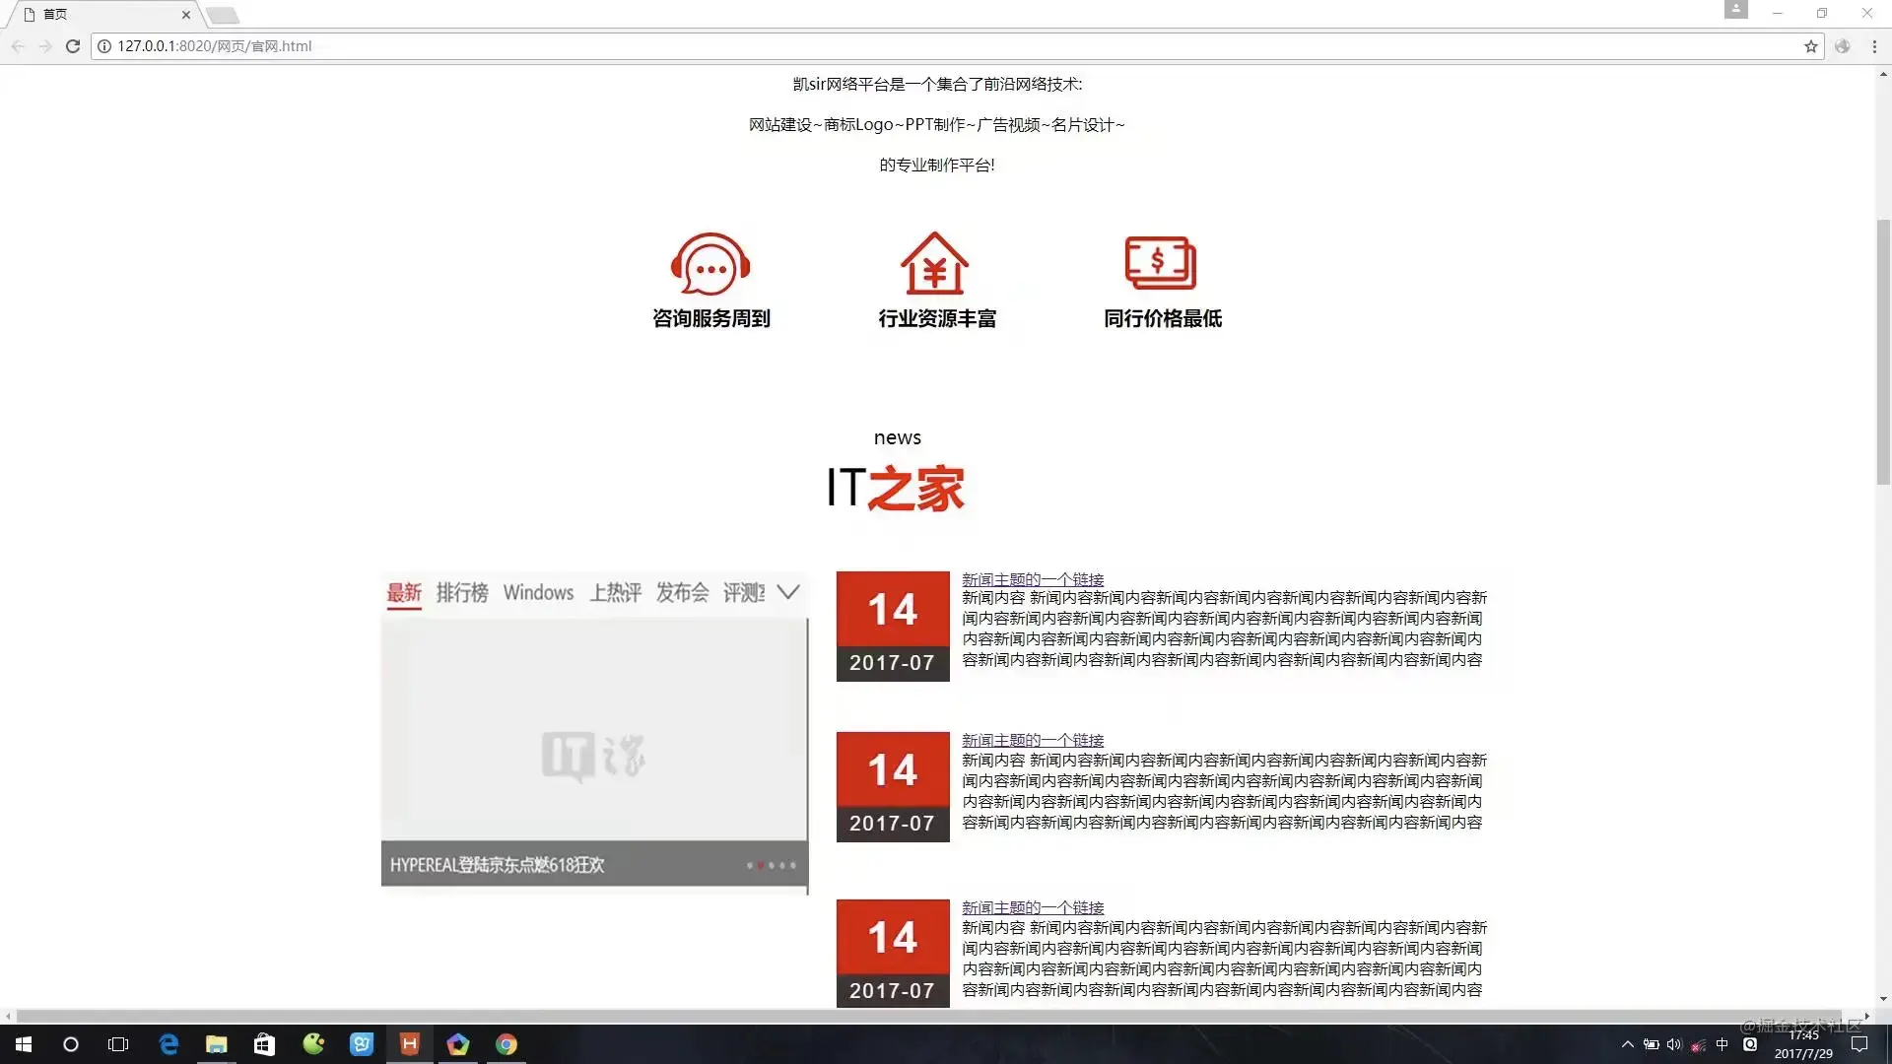The width and height of the screenshot is (1892, 1064).
Task: Click the browser forward arrow
Action: (45, 46)
